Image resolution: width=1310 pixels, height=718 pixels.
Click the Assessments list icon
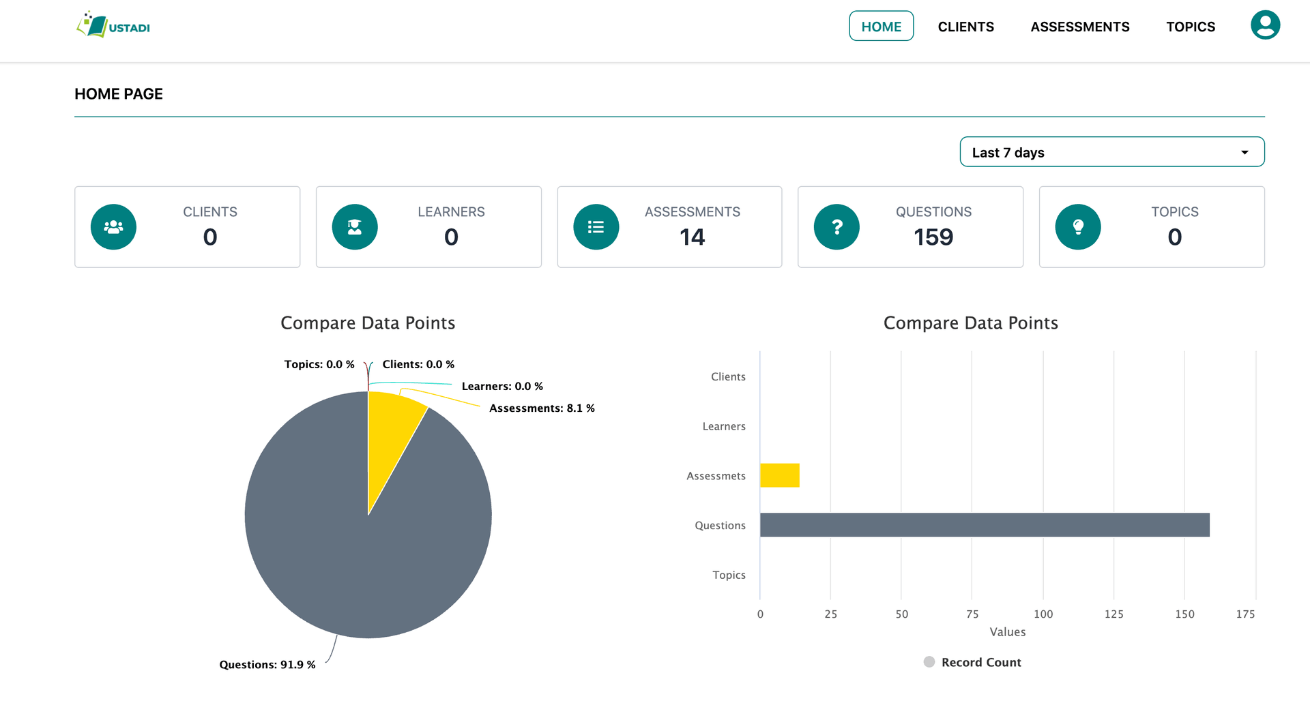point(596,226)
